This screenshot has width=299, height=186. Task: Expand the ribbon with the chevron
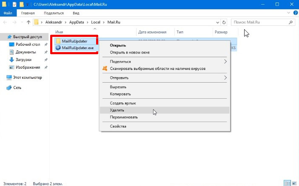click(288, 13)
